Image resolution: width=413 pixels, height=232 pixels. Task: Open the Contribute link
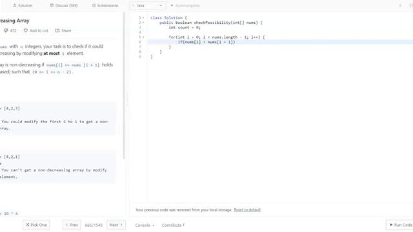pos(173,225)
